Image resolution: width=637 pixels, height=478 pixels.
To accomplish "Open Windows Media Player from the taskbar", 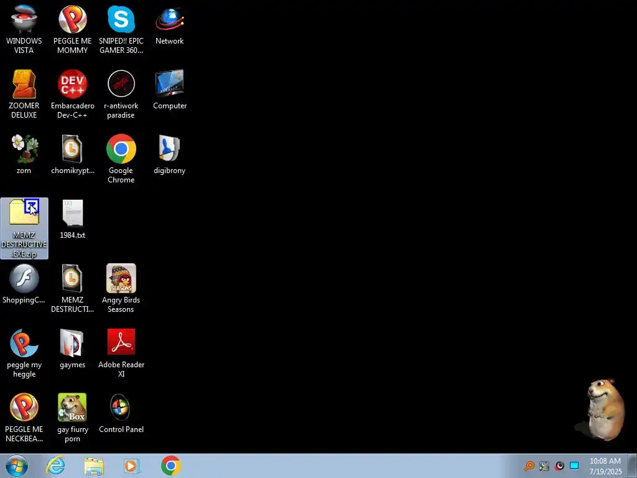I will [131, 466].
